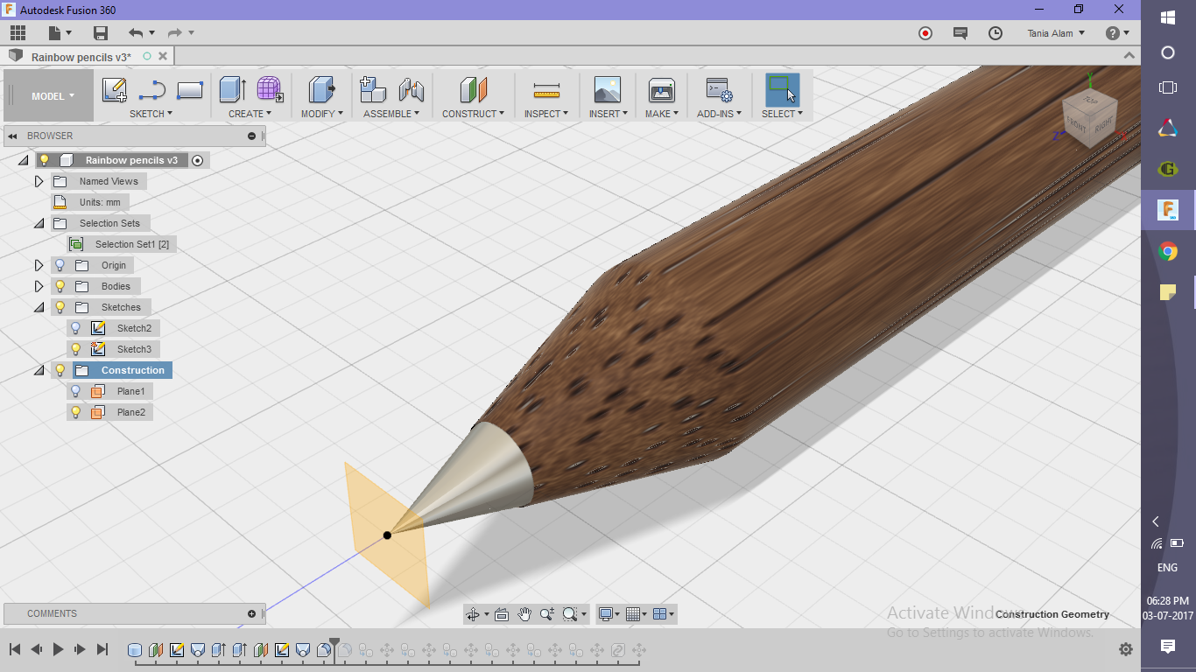Collapse the Selection Sets folder
Viewport: 1196px width, 672px height.
point(39,224)
